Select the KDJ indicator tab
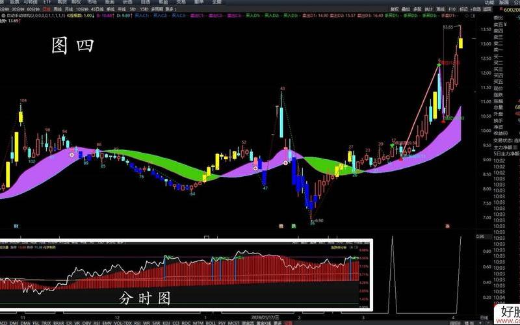Image resolution: width=520 pixels, height=325 pixels. pos(167,322)
